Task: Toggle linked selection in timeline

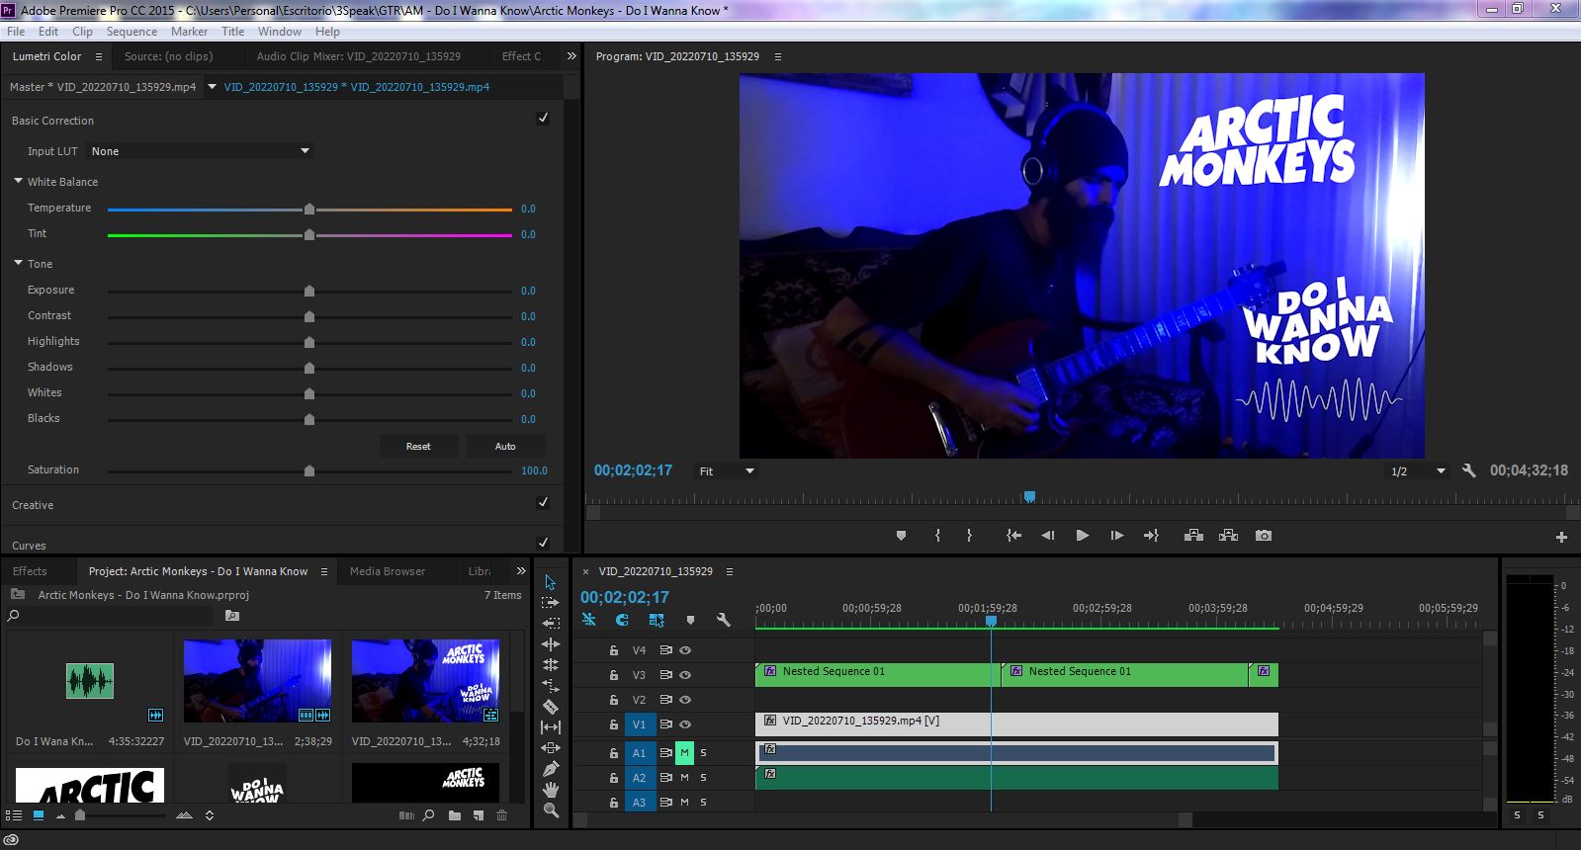Action: tap(657, 620)
